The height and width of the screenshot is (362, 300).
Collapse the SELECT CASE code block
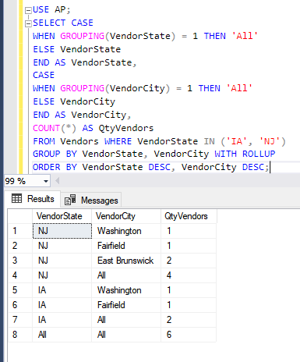28,23
